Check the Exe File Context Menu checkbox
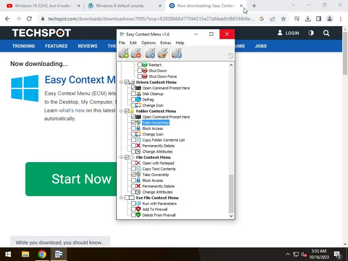 coord(127,197)
